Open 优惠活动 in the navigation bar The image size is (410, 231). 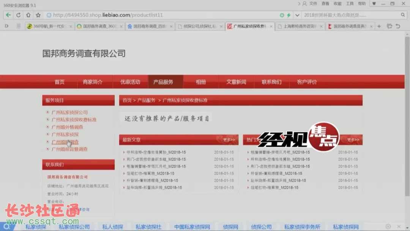click(130, 82)
